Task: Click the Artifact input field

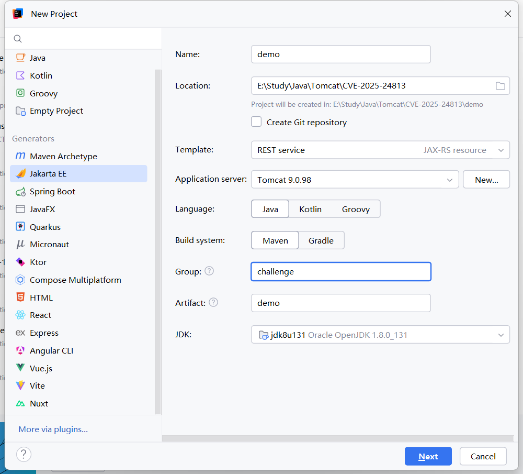Action: [x=340, y=303]
